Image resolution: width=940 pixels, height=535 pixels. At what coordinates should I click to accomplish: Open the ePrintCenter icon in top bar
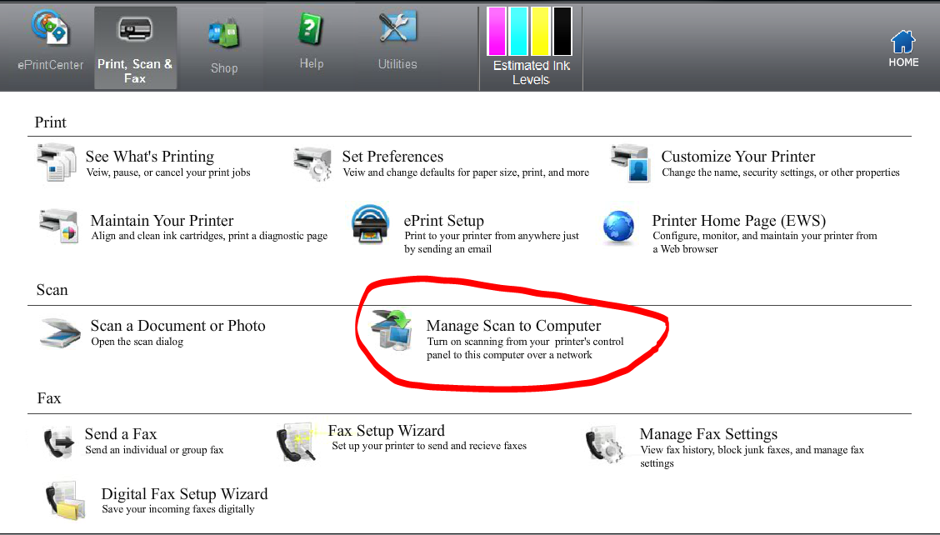tap(51, 27)
